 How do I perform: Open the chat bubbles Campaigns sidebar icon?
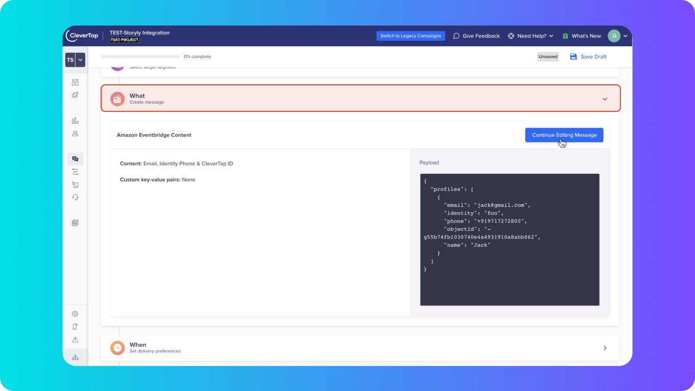(x=75, y=159)
